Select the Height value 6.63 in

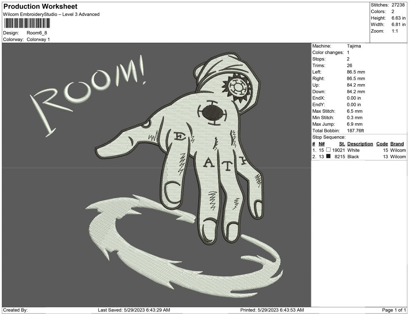click(398, 18)
